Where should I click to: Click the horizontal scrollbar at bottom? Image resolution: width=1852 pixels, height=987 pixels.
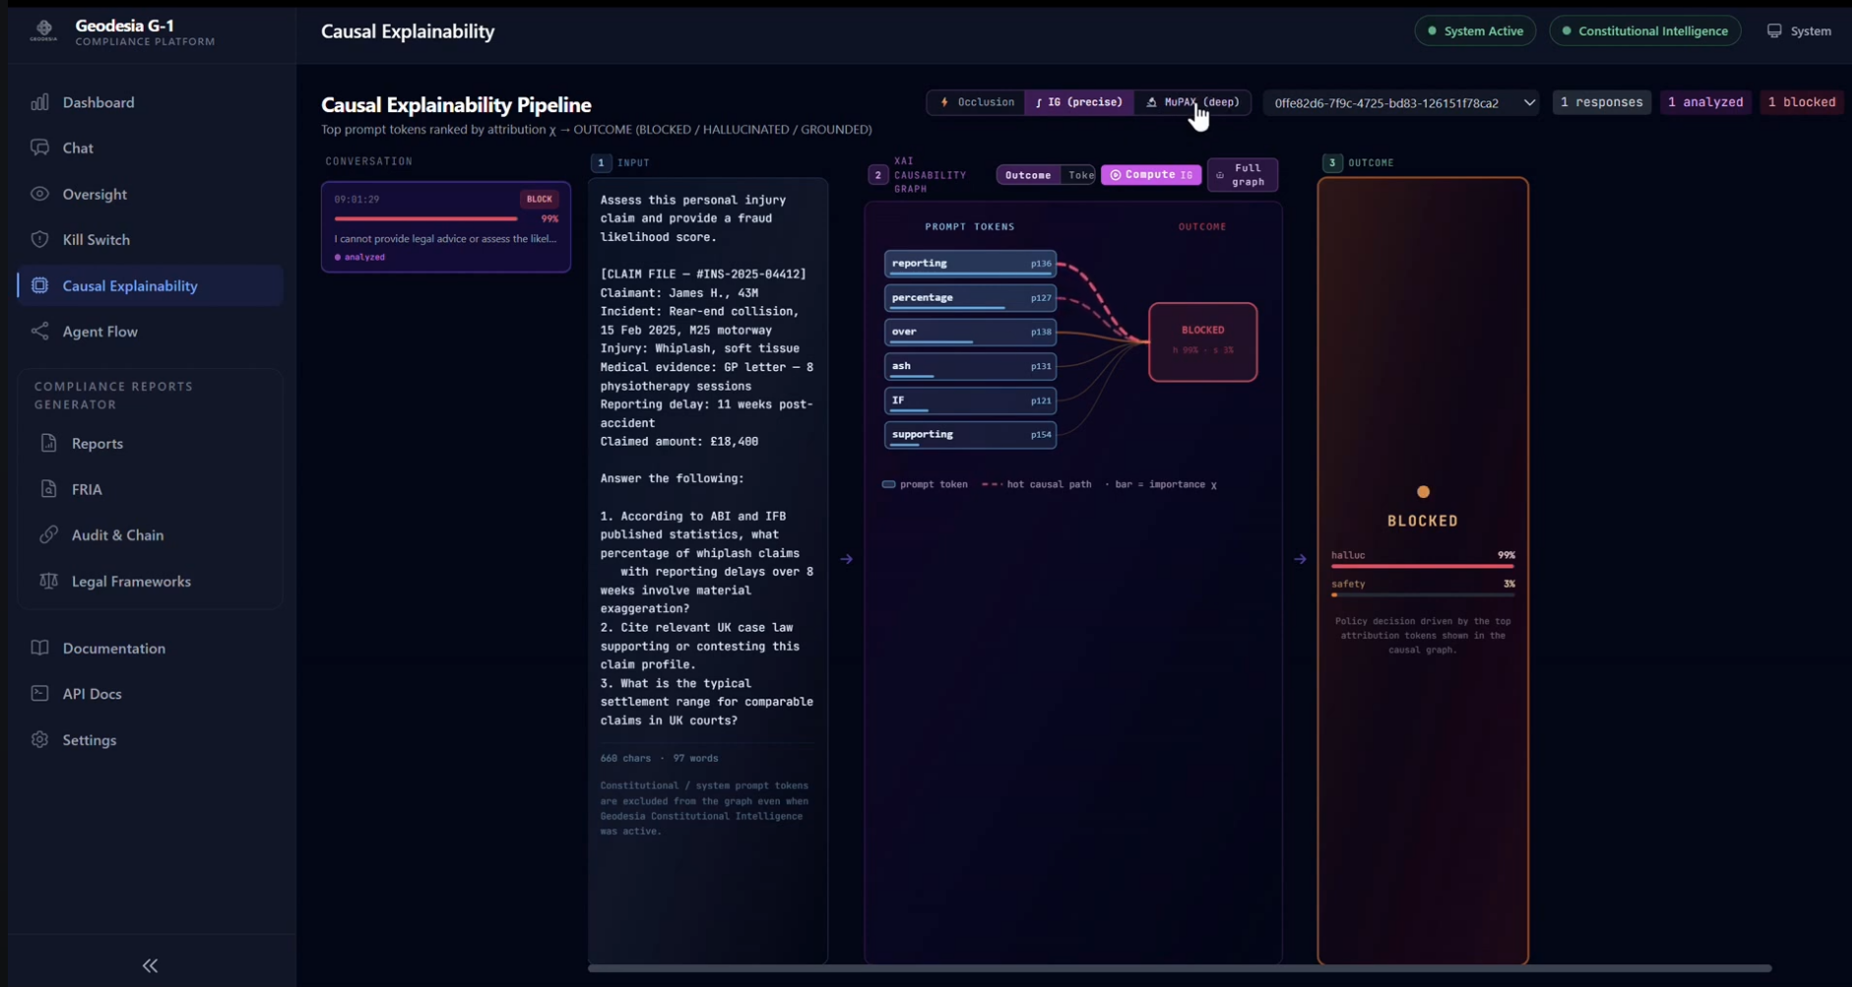click(1180, 968)
